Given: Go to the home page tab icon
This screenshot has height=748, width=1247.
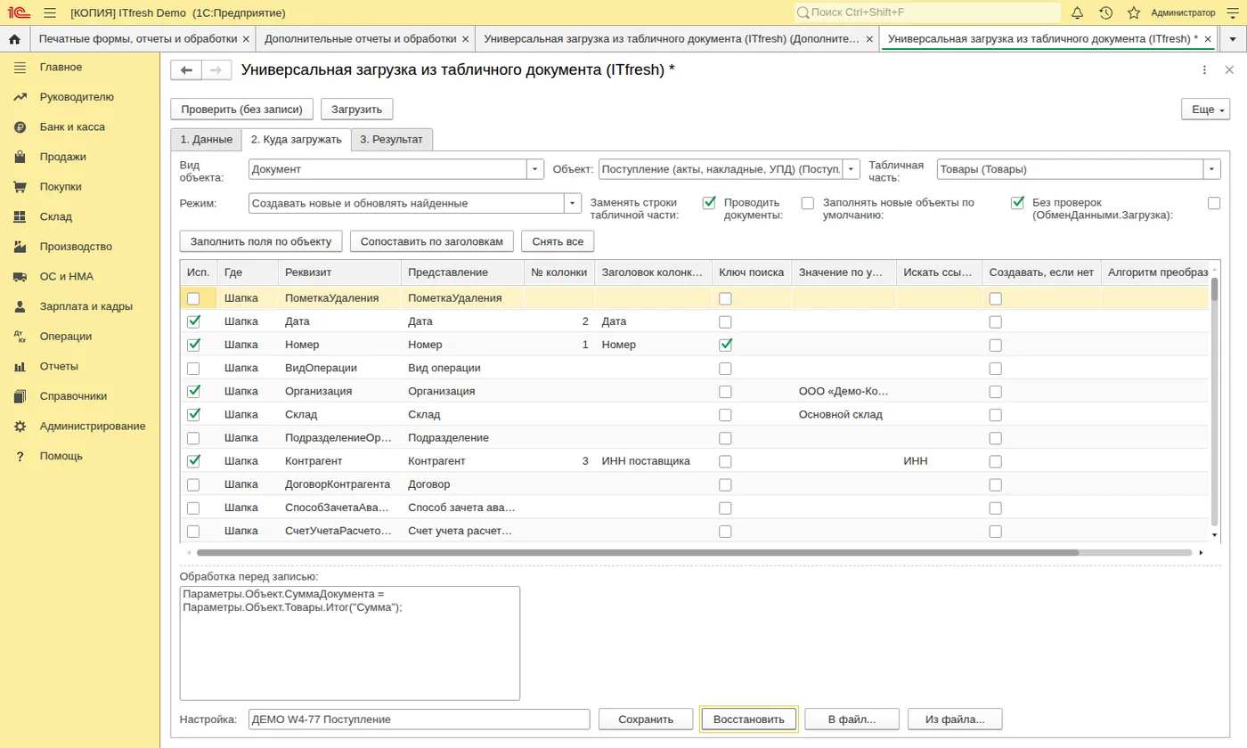Looking at the screenshot, I should (14, 39).
